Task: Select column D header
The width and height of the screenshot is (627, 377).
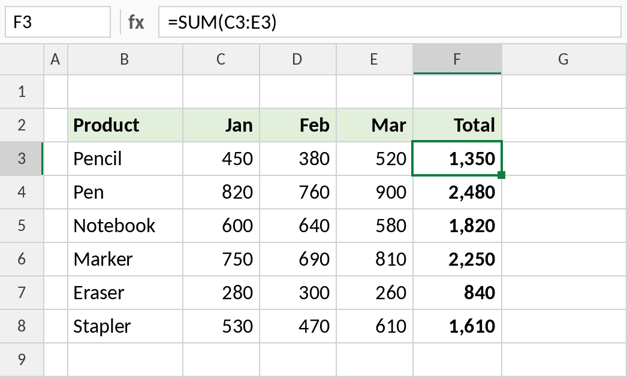Action: [x=298, y=59]
